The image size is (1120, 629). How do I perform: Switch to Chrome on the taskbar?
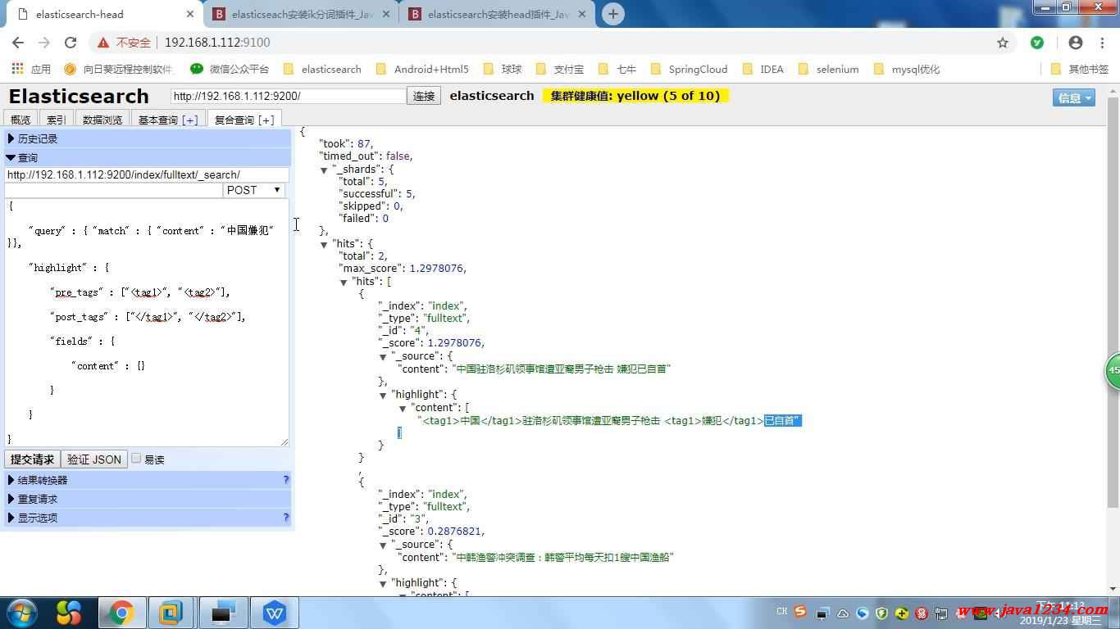tap(121, 613)
